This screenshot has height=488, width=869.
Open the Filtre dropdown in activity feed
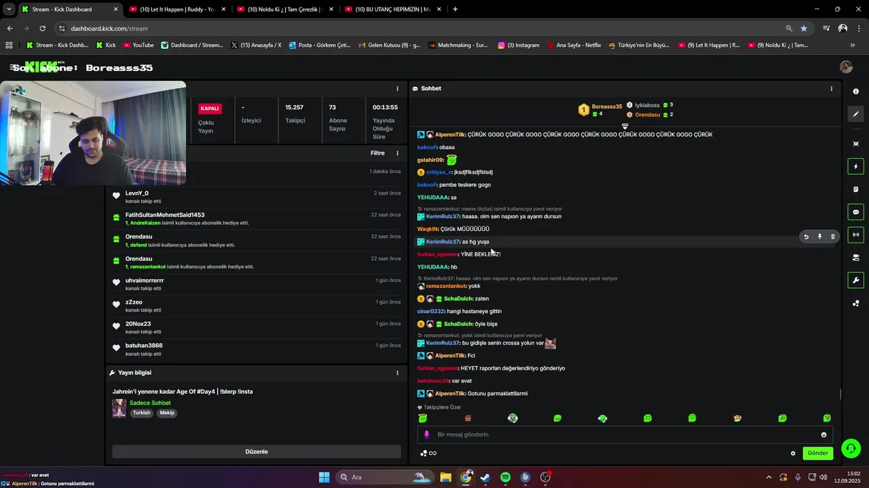click(377, 153)
